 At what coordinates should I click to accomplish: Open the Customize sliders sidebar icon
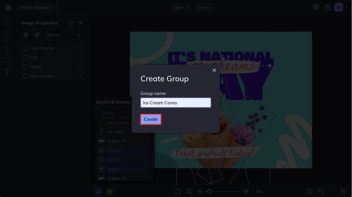7,35
